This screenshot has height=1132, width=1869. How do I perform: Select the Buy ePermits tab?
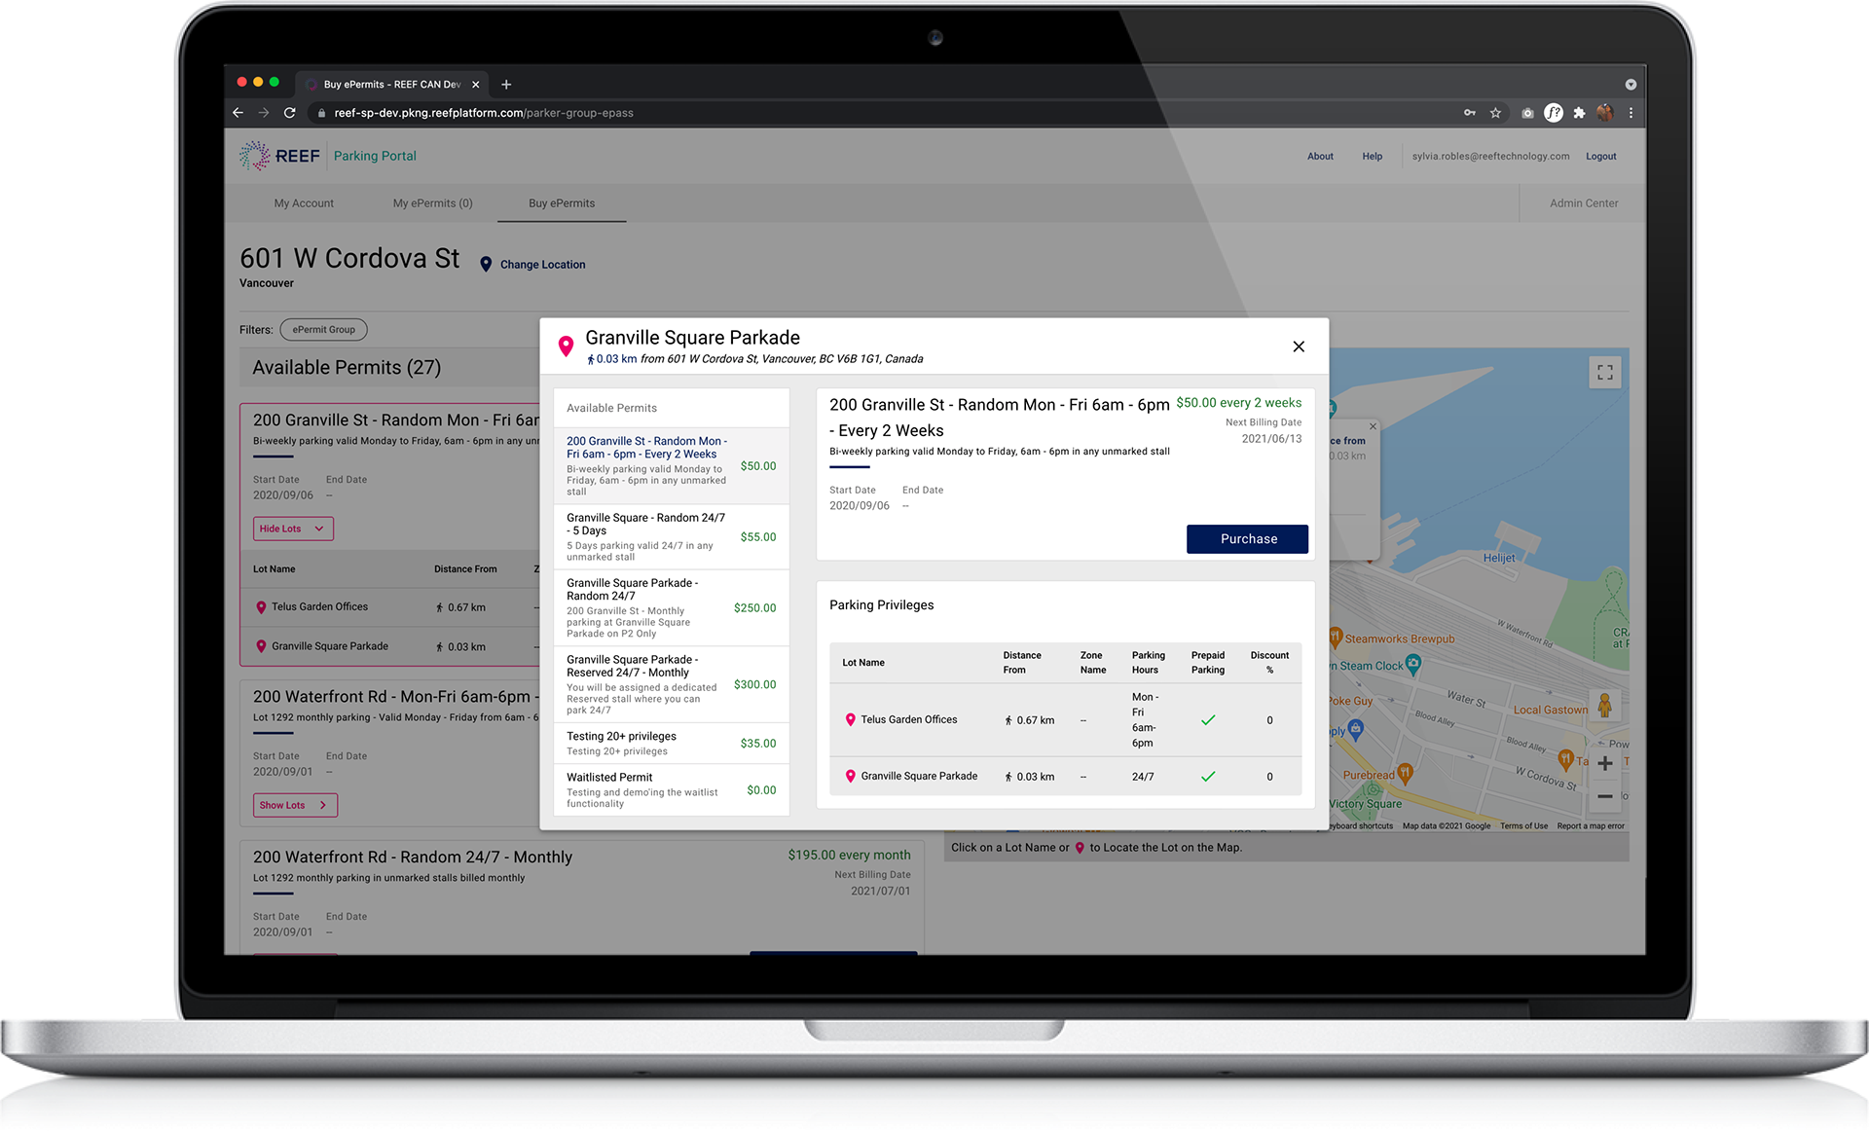tap(562, 203)
